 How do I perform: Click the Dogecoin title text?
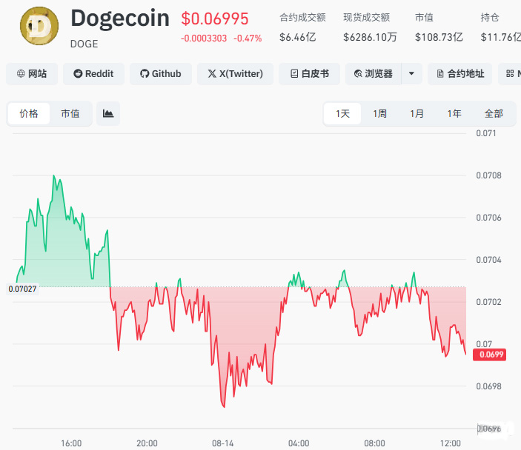click(x=120, y=19)
